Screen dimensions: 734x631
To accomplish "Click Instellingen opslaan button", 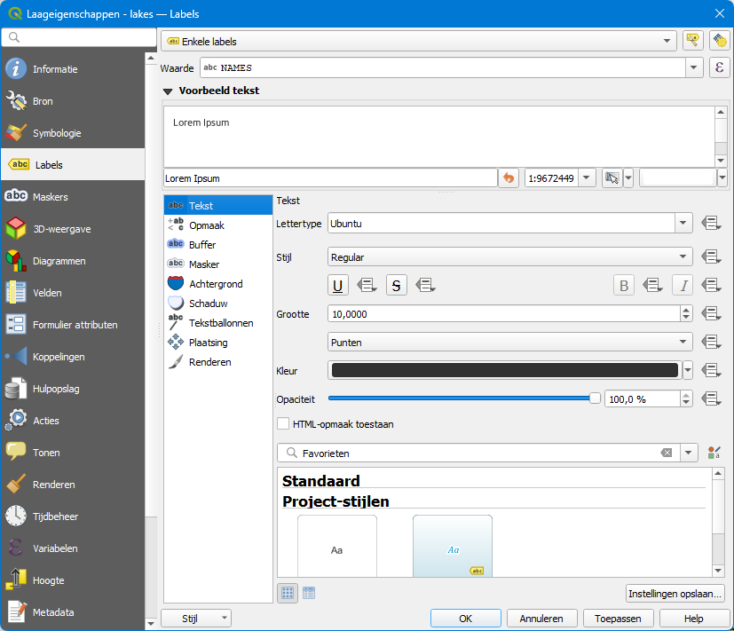I will (675, 594).
